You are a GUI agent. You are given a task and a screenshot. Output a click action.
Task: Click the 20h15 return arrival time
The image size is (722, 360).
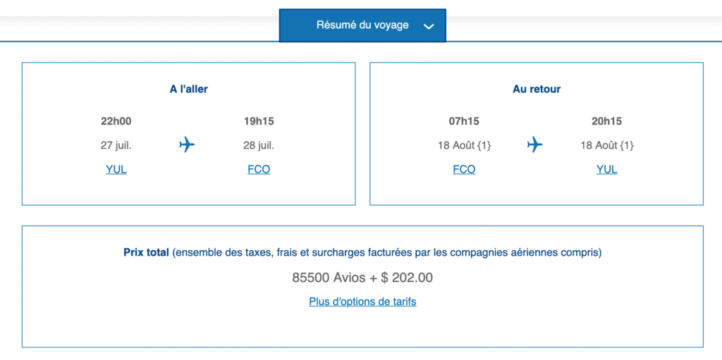pos(606,121)
